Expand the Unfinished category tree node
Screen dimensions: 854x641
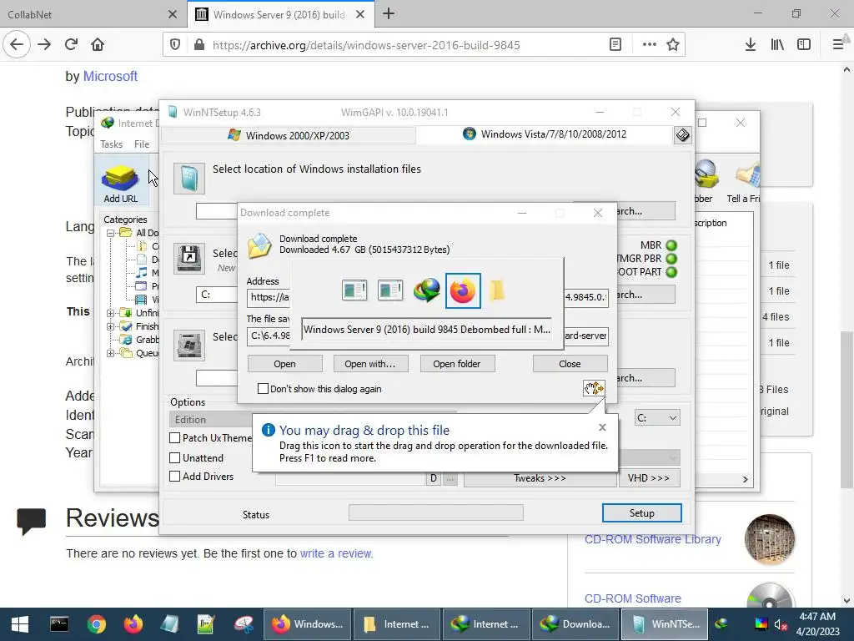tap(111, 313)
